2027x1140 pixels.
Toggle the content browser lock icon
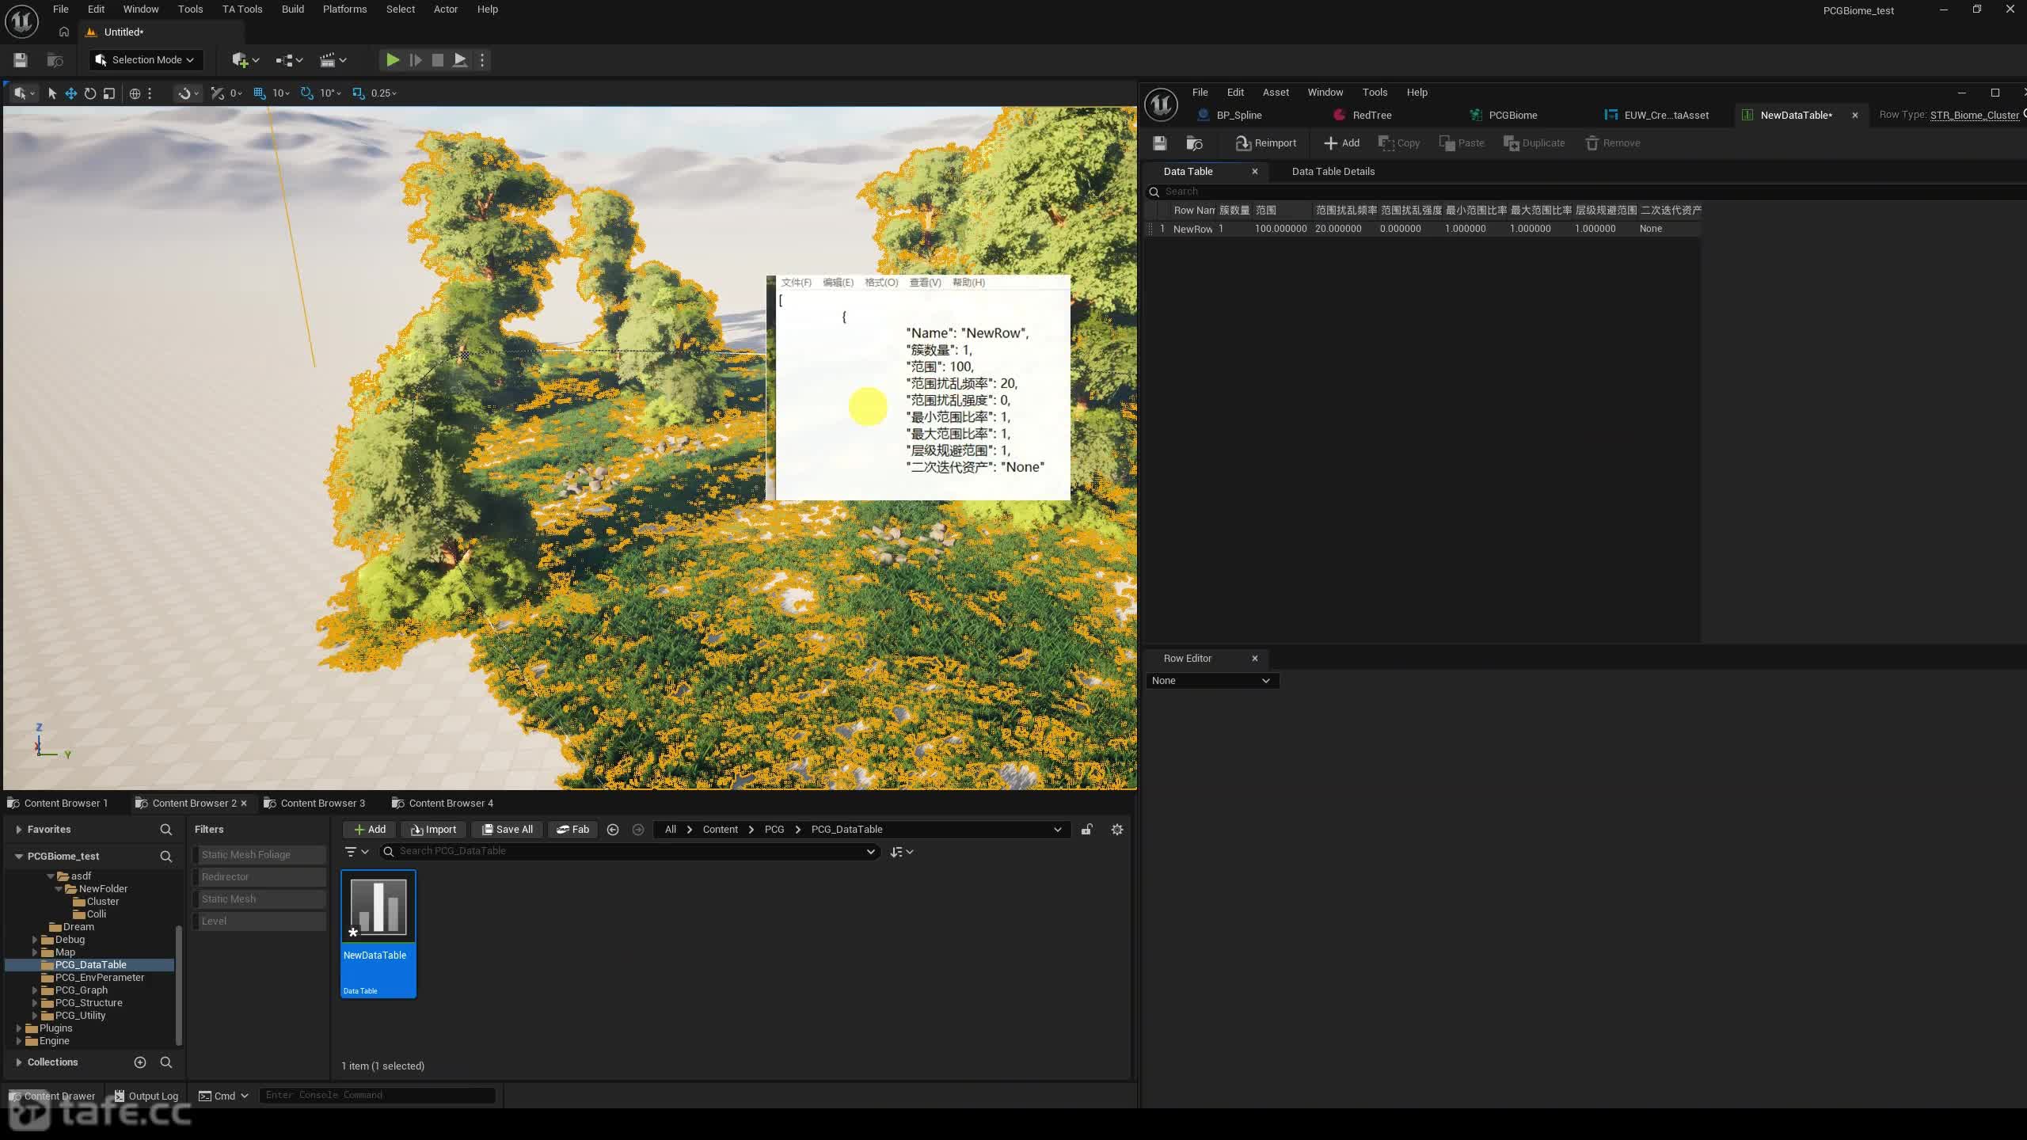[x=1087, y=830]
